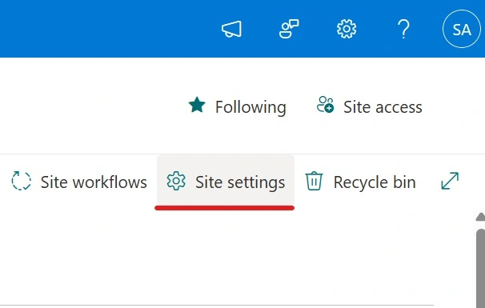Open Site workflows
The width and height of the screenshot is (485, 308).
[x=79, y=182]
